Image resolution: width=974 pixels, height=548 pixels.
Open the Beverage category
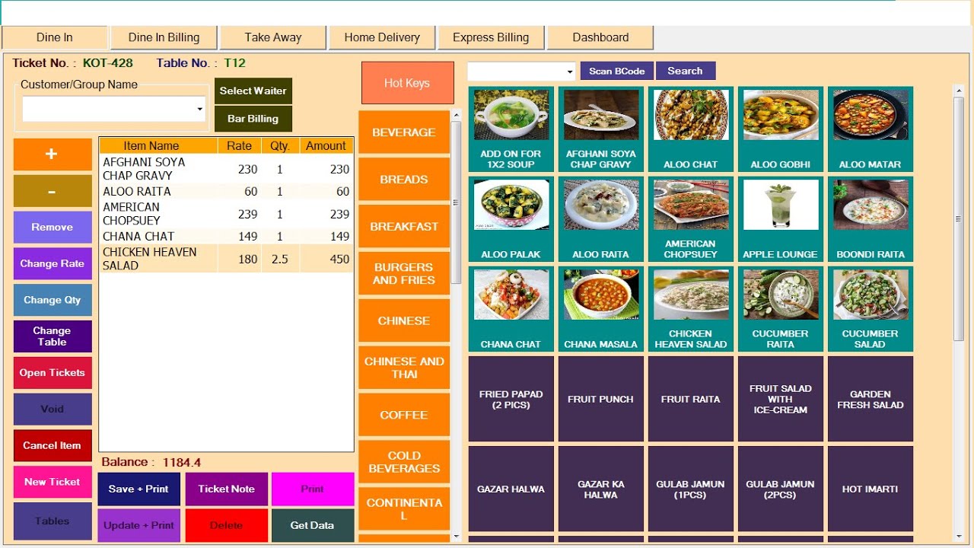(x=404, y=132)
